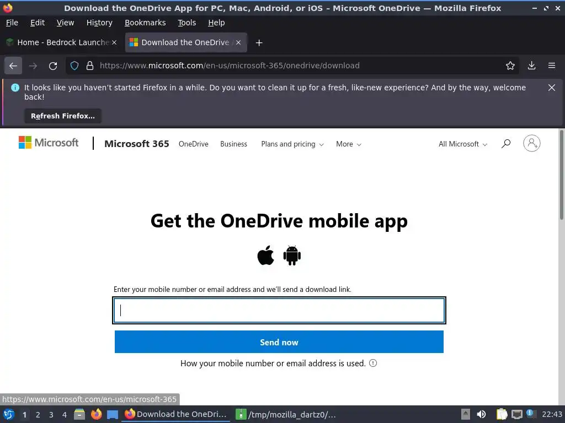This screenshot has width=565, height=423.
Task: Click the Get the OneDrive mobile app heading
Action: coord(279,220)
